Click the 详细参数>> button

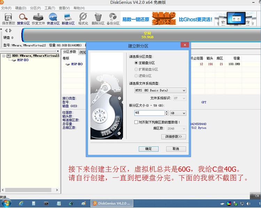point(174,137)
